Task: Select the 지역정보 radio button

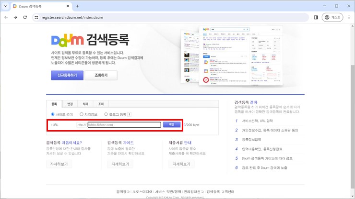Action: click(x=82, y=114)
